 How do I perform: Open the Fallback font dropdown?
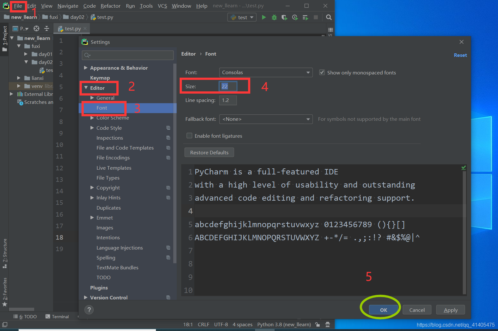pyautogui.click(x=266, y=119)
